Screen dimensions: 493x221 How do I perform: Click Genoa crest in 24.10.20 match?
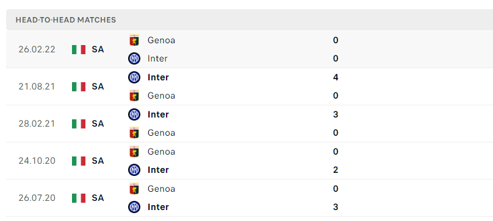click(134, 152)
